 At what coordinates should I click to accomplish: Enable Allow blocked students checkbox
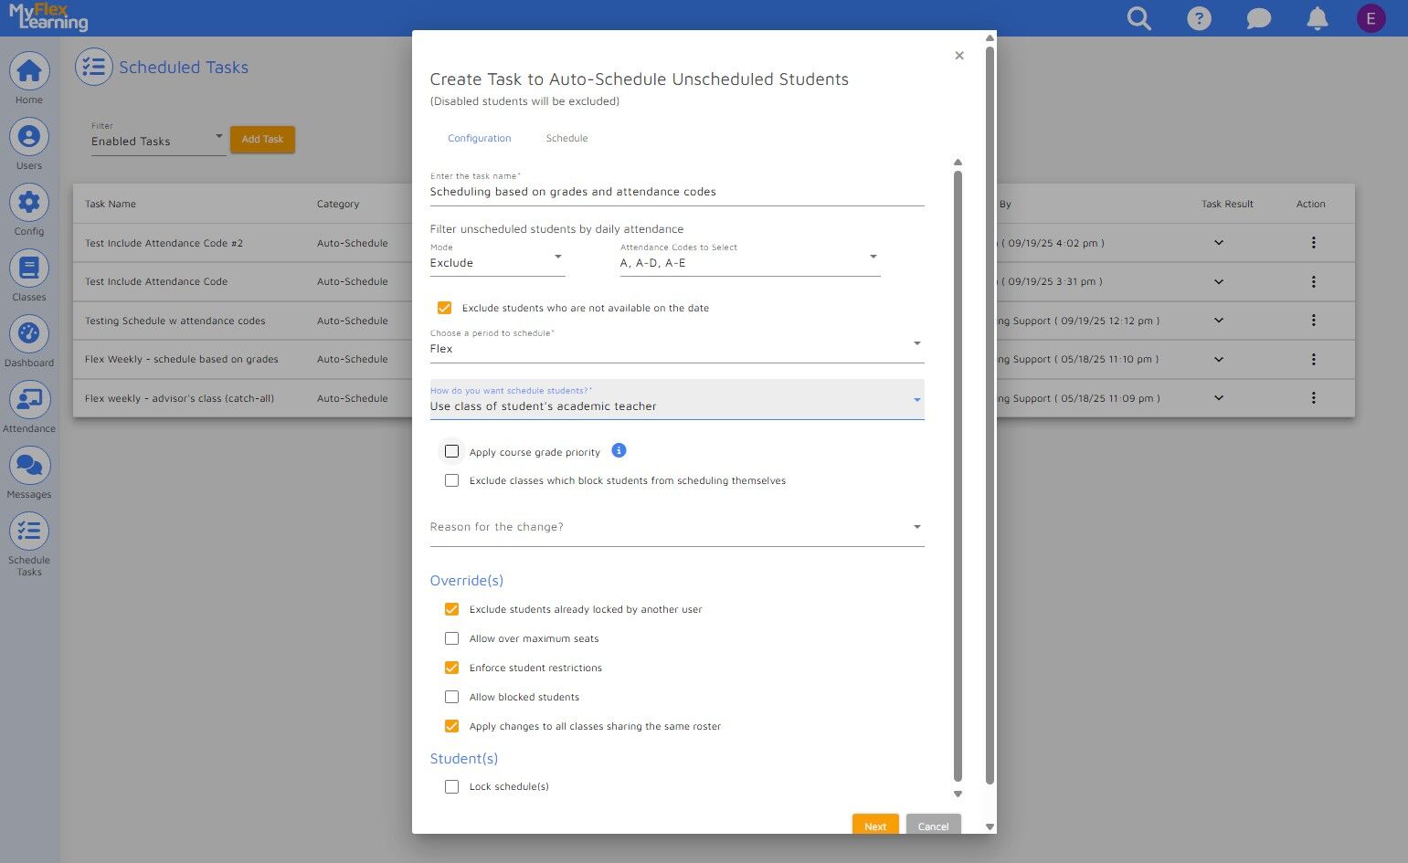tap(451, 697)
